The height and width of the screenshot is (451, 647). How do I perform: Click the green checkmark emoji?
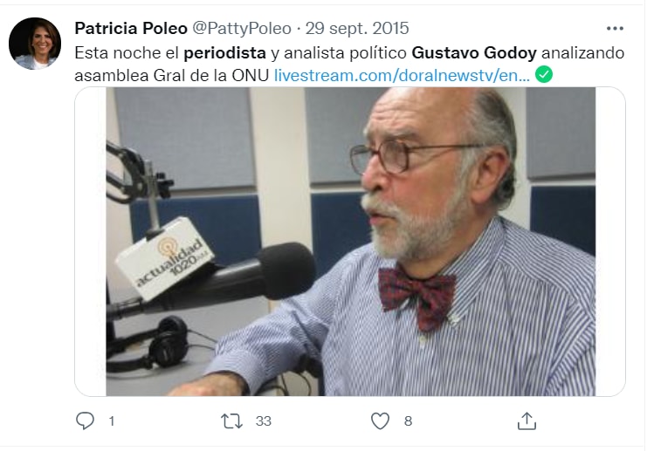click(x=544, y=75)
